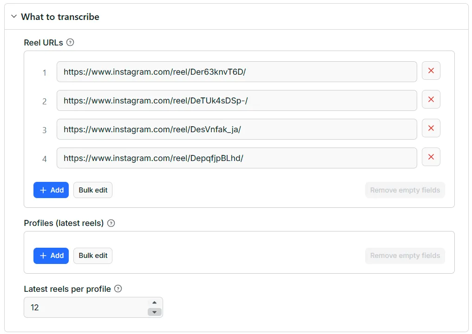Open Bulk edit for Reel URLs
This screenshot has width=472, height=334.
tap(93, 190)
